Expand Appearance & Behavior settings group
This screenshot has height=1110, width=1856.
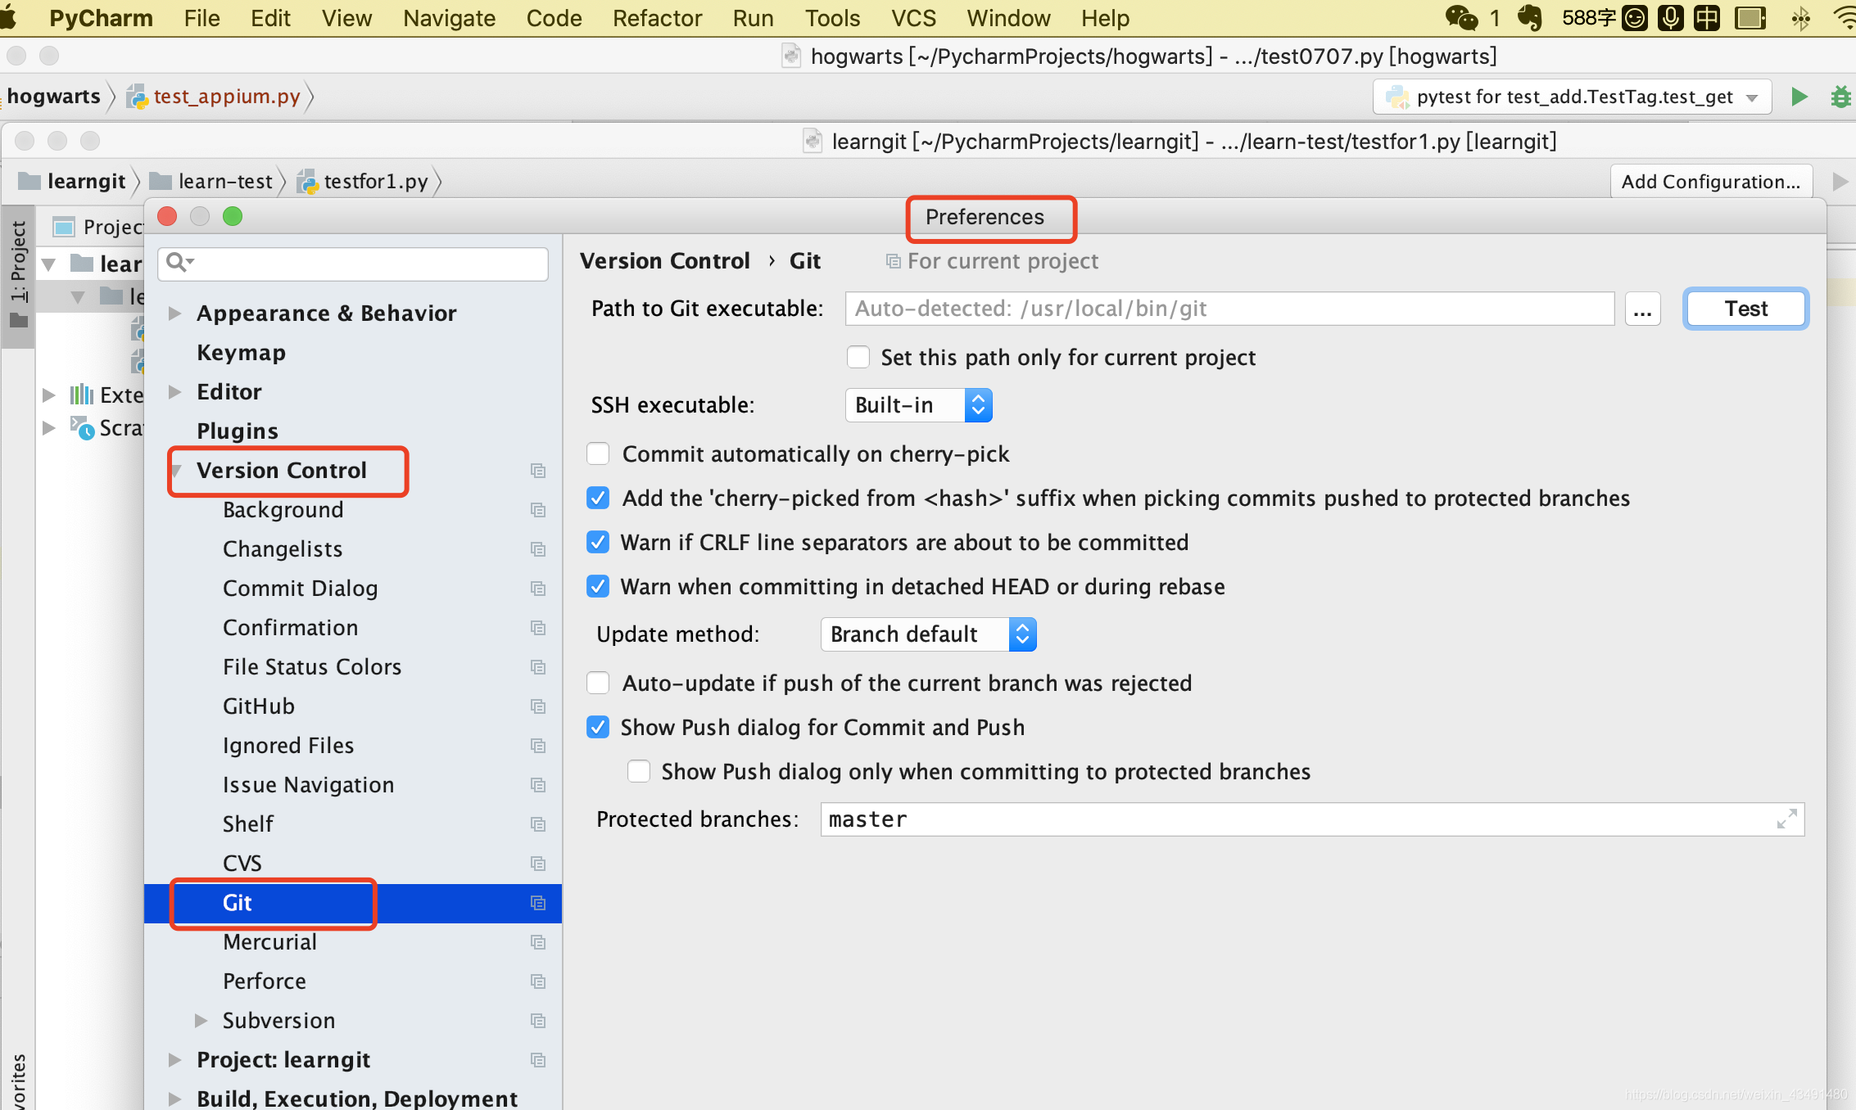(x=174, y=314)
